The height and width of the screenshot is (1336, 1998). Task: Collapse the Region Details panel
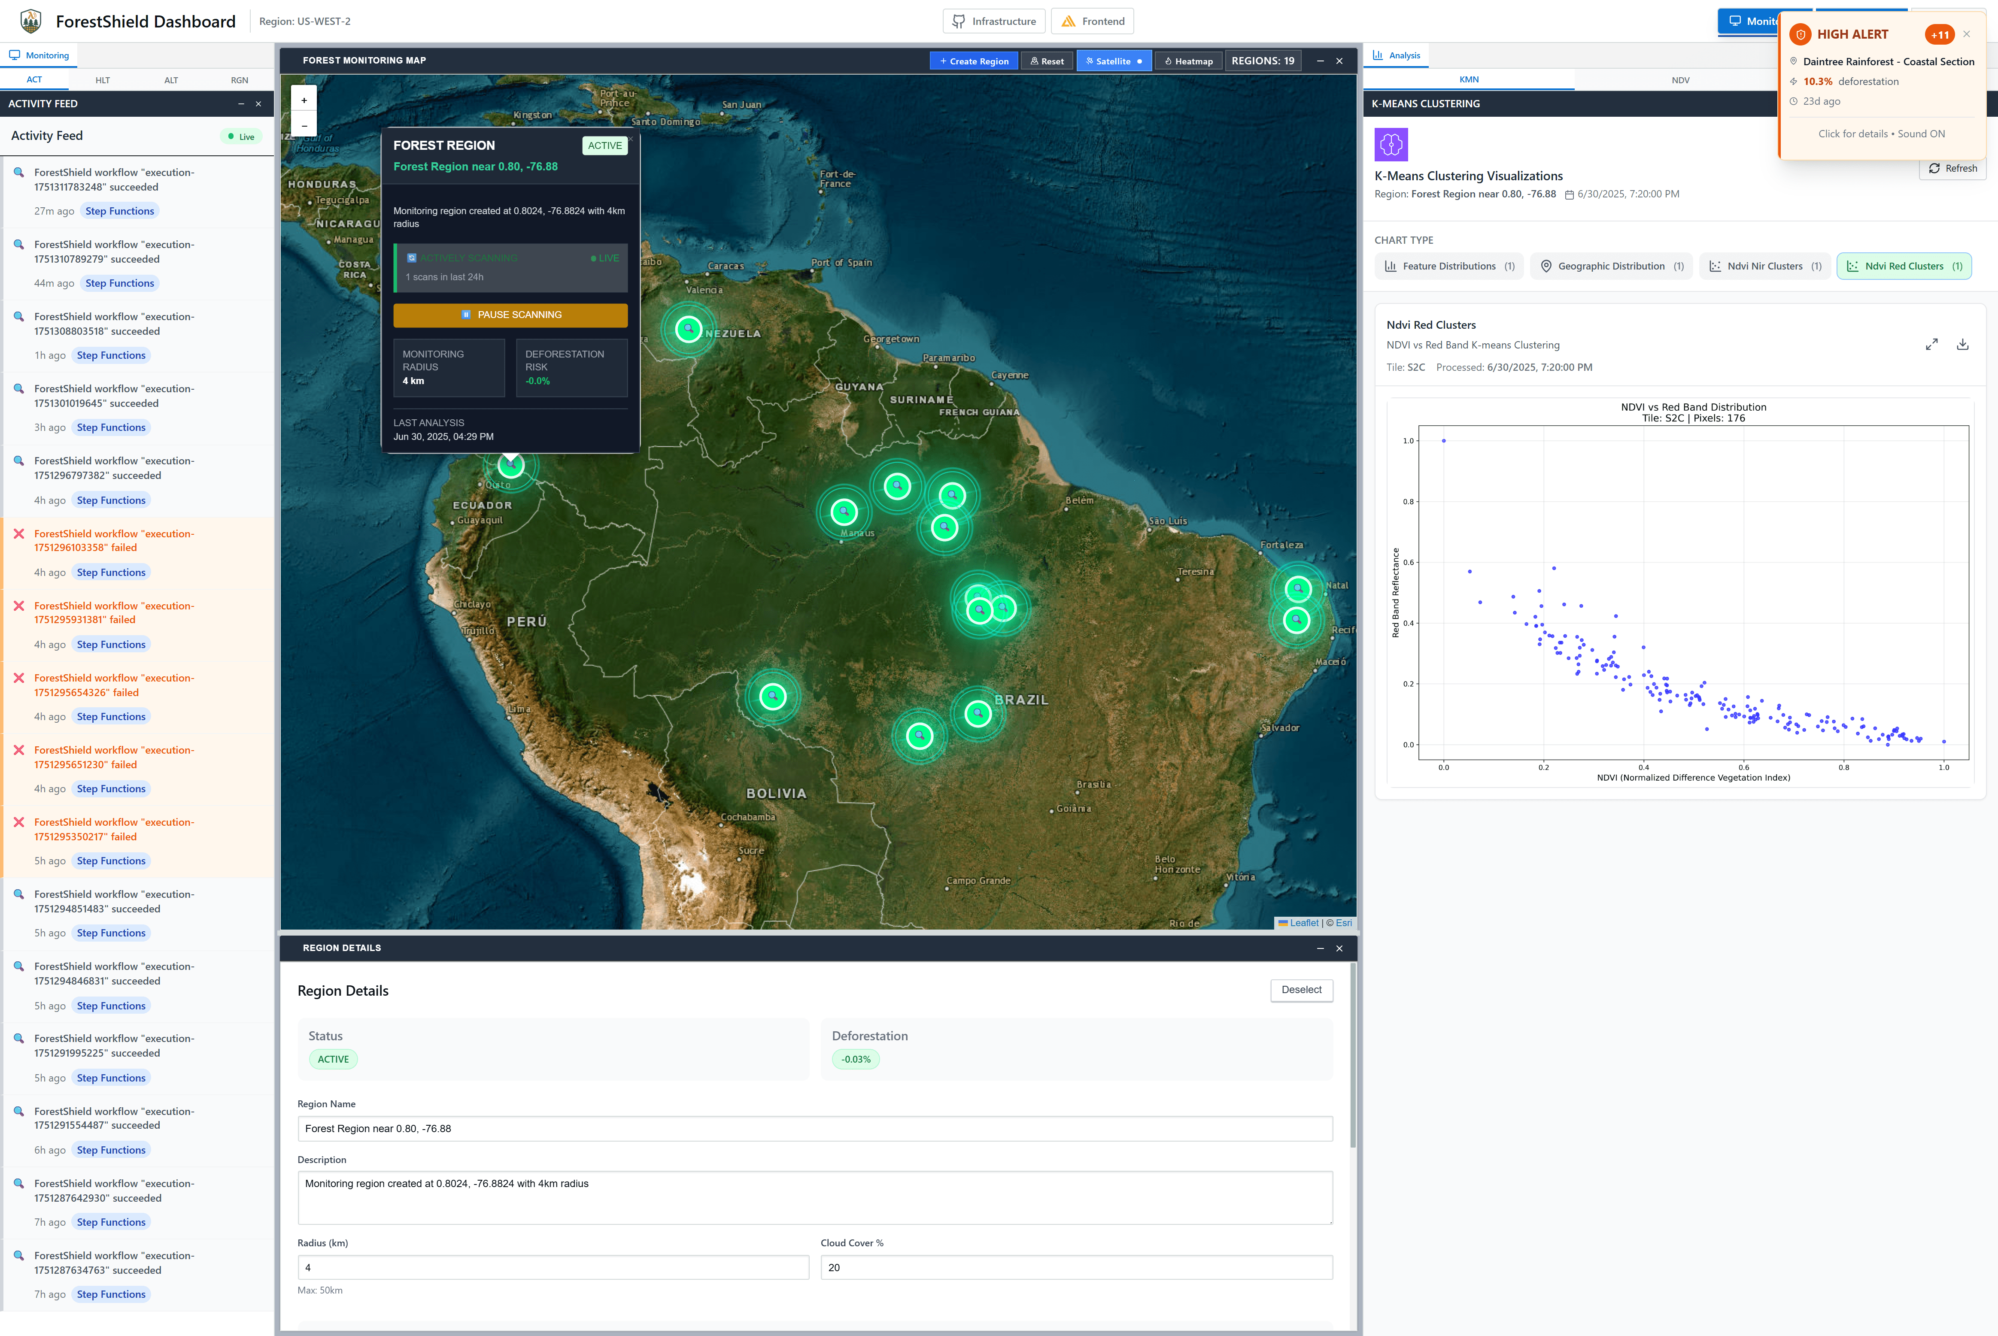1321,948
